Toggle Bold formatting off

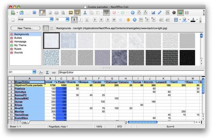click(74, 20)
